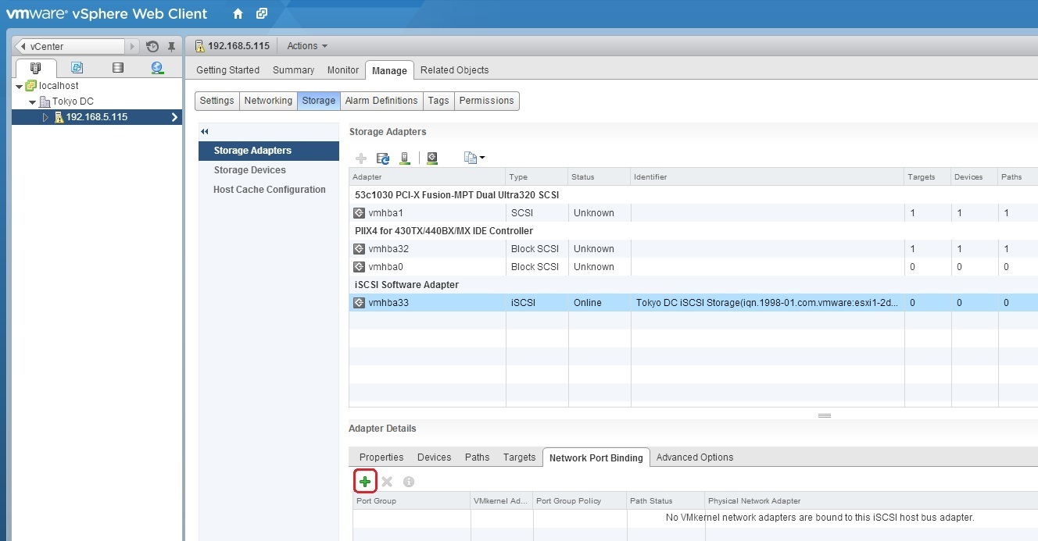Collapse the Tokyo DC tree node
This screenshot has height=541, width=1038.
coord(32,102)
